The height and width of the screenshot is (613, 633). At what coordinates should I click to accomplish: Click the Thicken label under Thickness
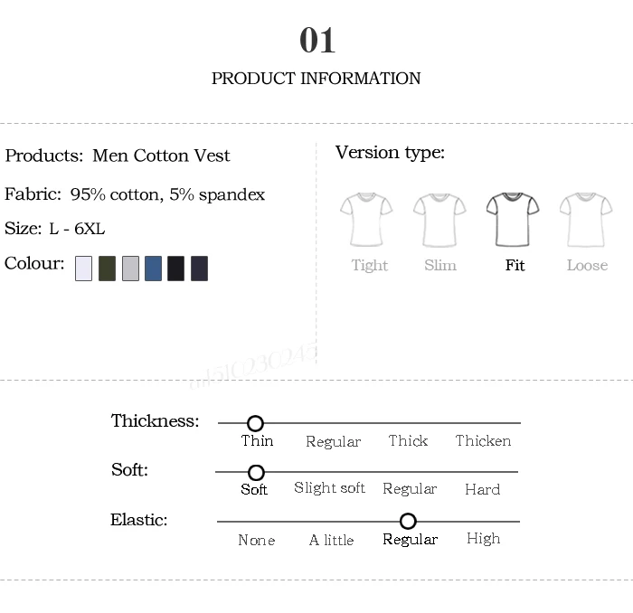tap(483, 440)
